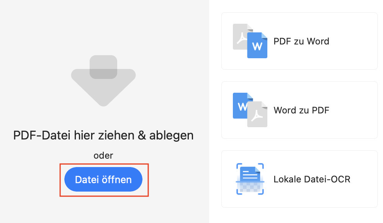This screenshot has height=223, width=383.
Task: Click the PDF zu Word conversion icon
Action: click(250, 41)
